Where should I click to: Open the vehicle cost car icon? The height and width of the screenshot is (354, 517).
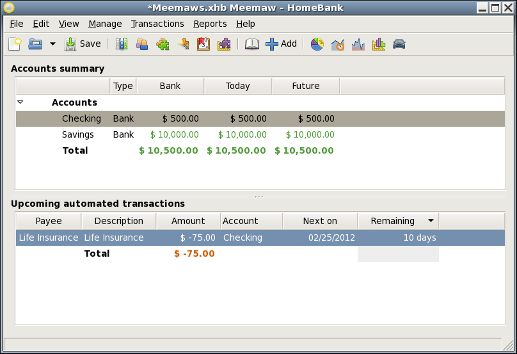tap(399, 44)
